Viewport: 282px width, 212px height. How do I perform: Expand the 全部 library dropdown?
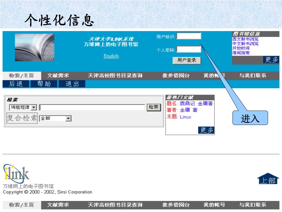pyautogui.click(x=55, y=118)
